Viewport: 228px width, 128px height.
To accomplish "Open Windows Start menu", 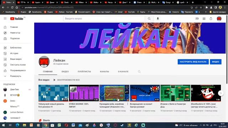I will (3, 125).
